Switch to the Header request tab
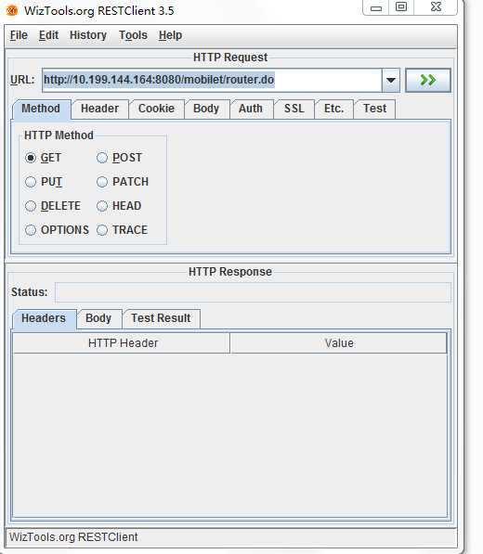 (99, 109)
